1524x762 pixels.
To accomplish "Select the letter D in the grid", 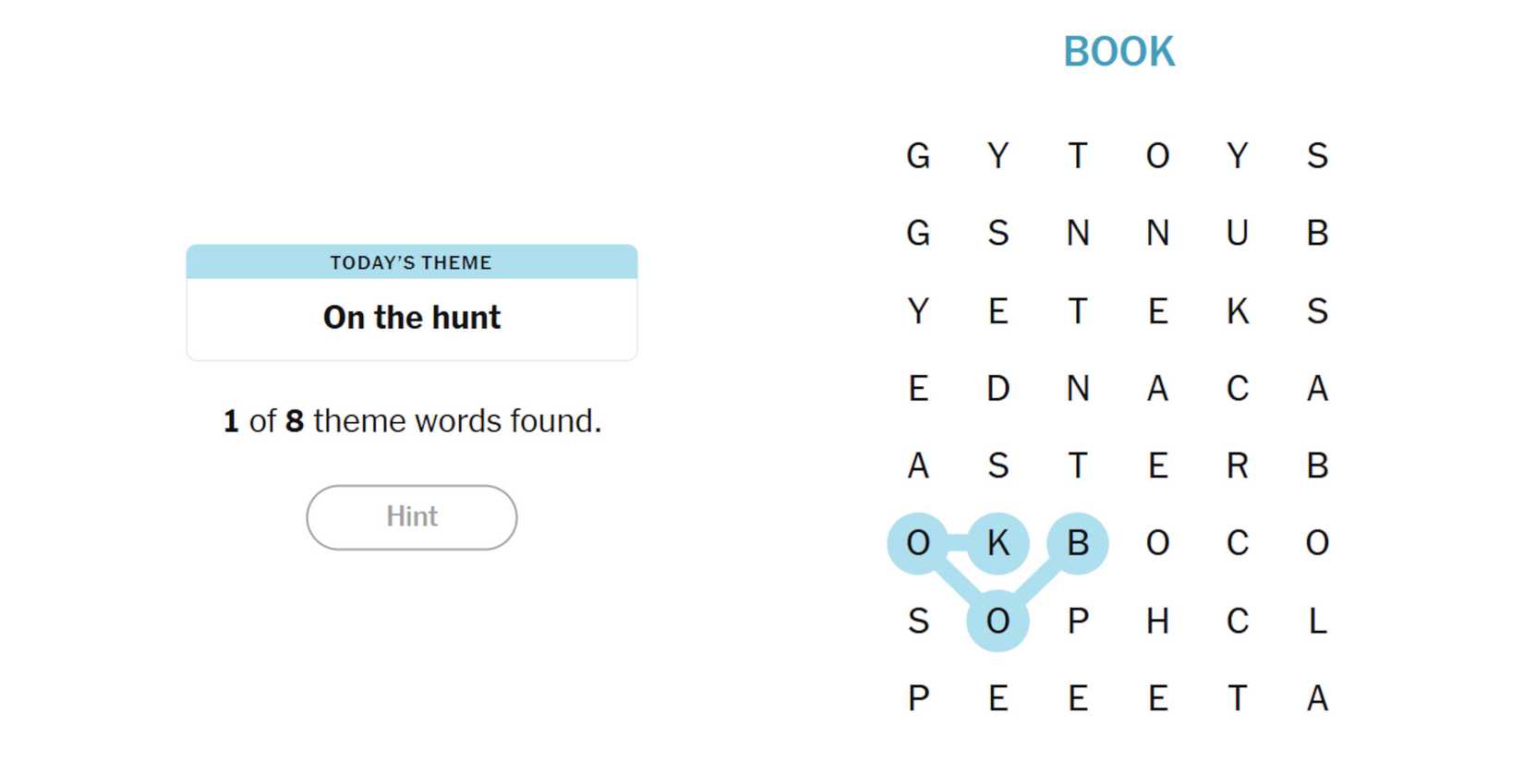I will 998,388.
